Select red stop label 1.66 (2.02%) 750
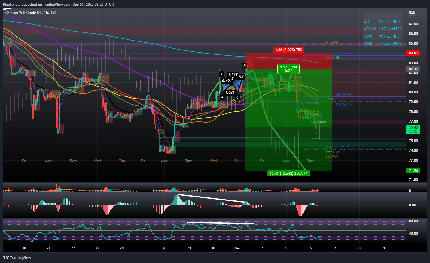Screen dimensions: 430x263 pyautogui.click(x=288, y=50)
